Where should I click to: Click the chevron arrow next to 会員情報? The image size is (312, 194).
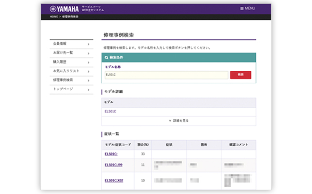coord(89,44)
